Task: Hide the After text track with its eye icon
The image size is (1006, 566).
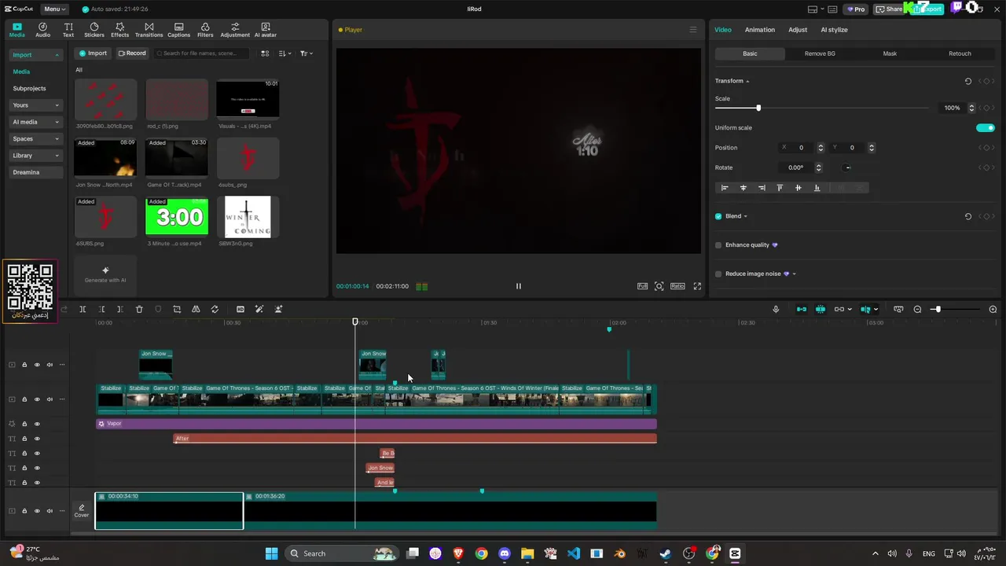Action: point(37,439)
